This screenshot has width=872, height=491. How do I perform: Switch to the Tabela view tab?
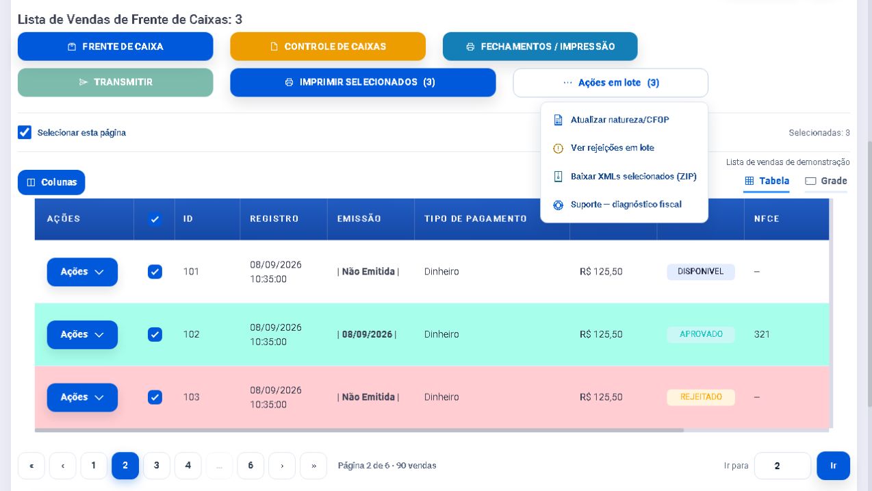coord(767,181)
